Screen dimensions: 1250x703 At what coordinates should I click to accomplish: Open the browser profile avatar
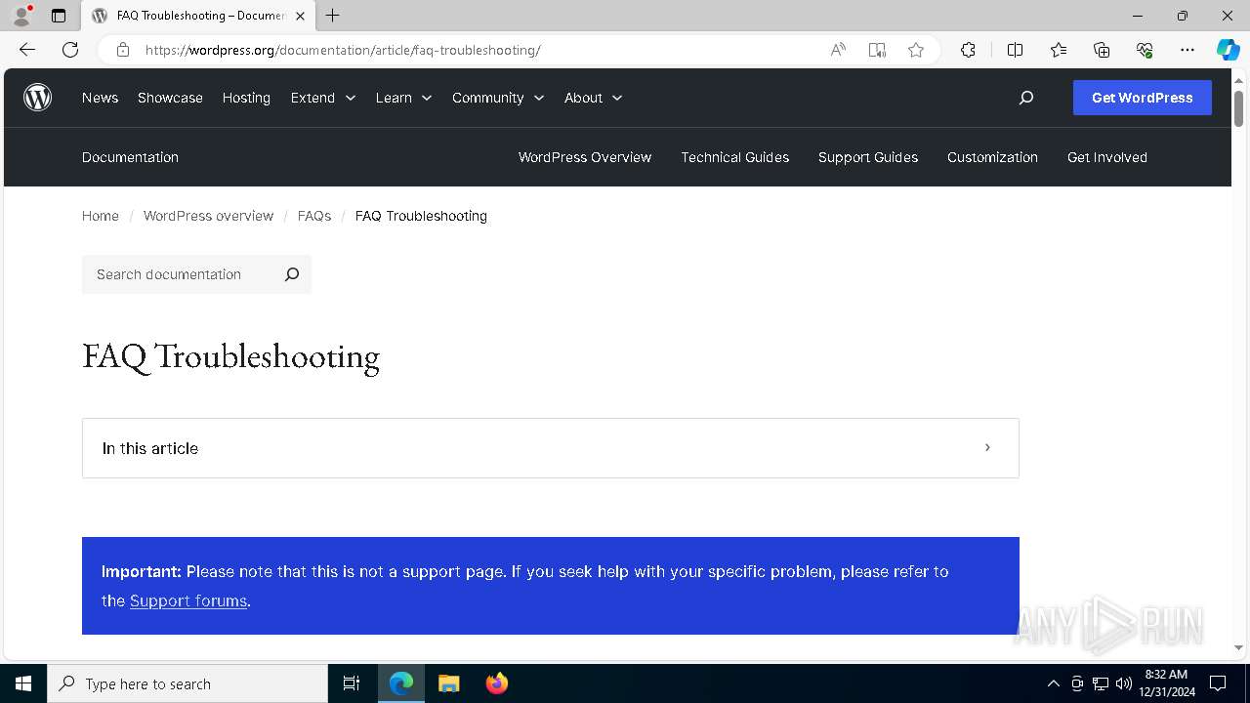point(21,16)
